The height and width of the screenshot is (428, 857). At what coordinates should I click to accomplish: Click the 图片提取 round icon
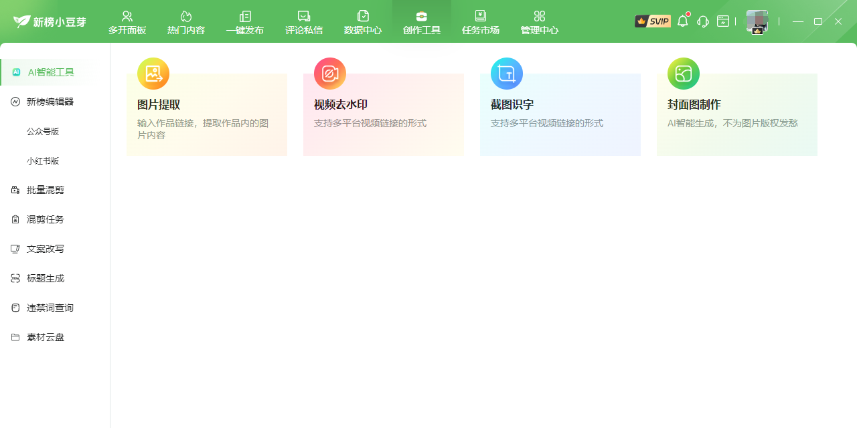[153, 74]
